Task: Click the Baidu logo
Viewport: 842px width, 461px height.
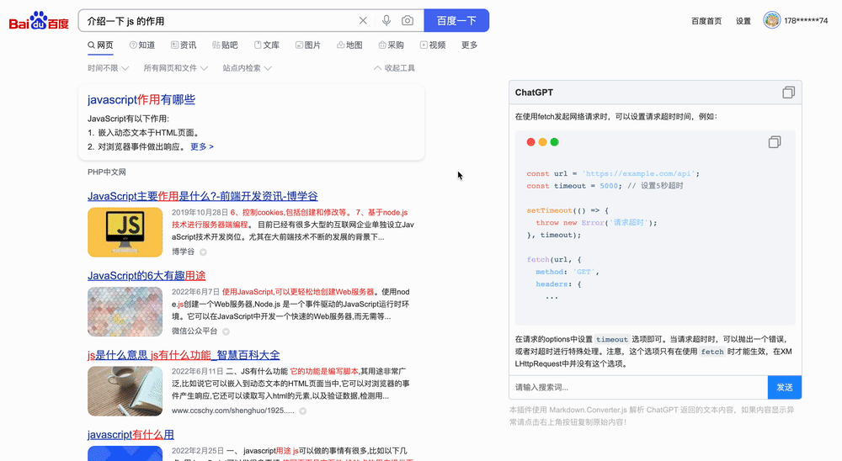Action: pos(39,21)
